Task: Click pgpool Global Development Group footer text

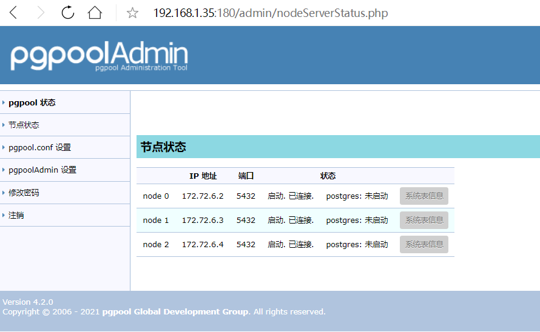Action: click(175, 311)
